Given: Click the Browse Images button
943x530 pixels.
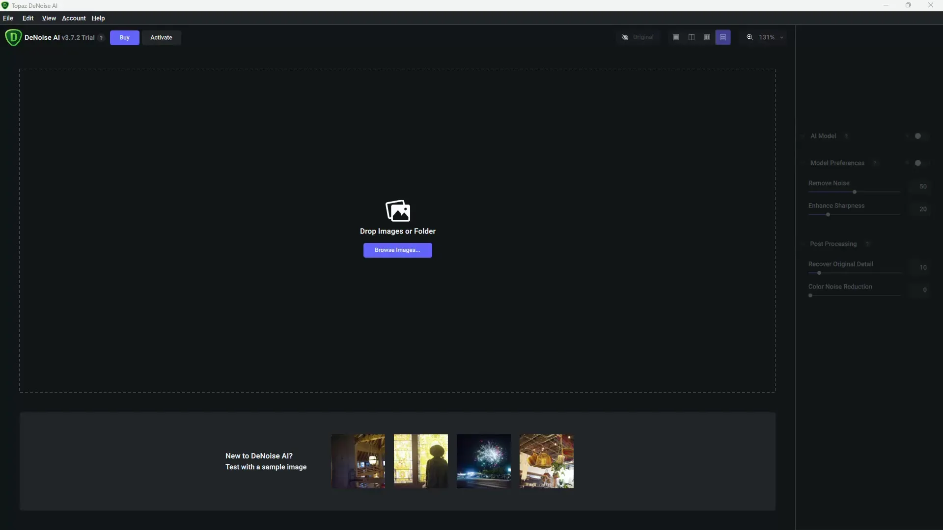Looking at the screenshot, I should click(397, 250).
